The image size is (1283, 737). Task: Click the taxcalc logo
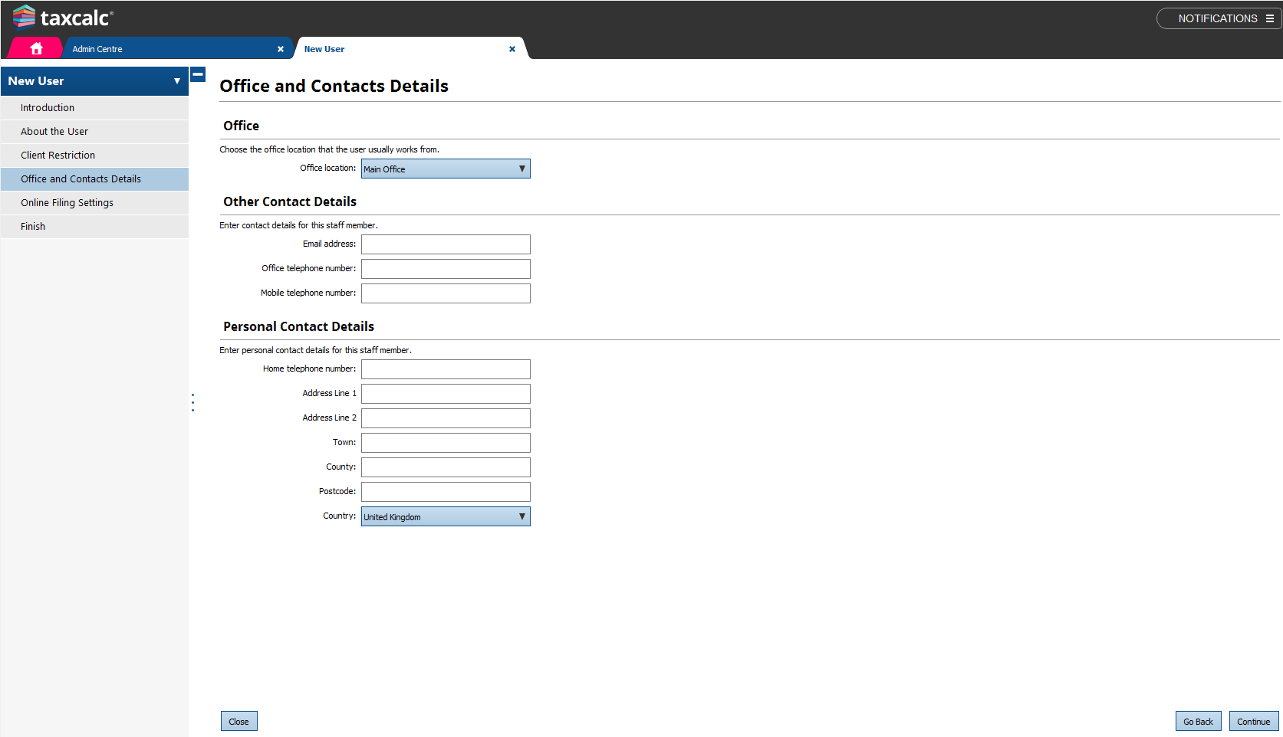click(63, 17)
